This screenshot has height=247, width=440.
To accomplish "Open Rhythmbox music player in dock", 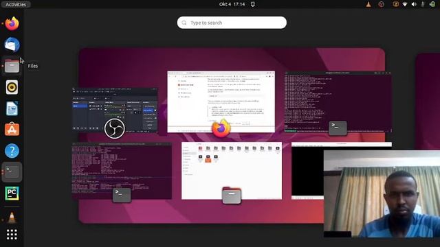I will pyautogui.click(x=12, y=87).
